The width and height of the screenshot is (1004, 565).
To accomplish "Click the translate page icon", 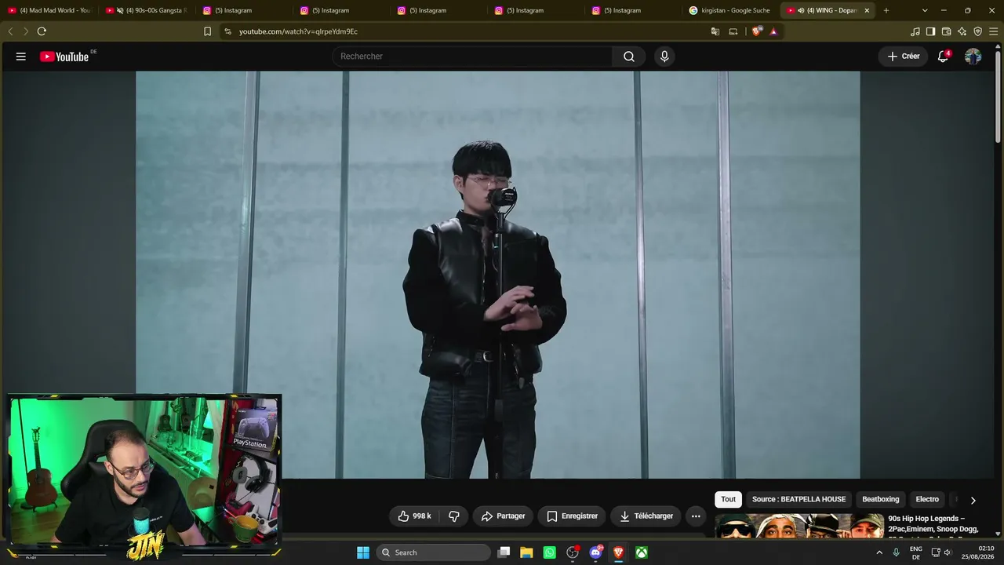I will click(x=715, y=31).
